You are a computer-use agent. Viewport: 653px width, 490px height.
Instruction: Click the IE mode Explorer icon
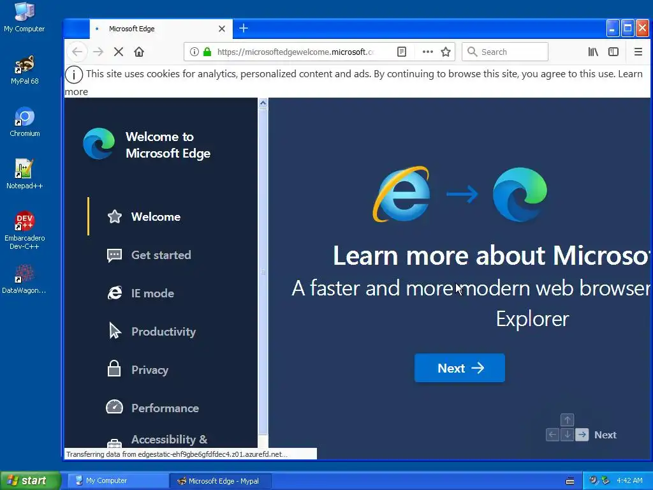115,293
